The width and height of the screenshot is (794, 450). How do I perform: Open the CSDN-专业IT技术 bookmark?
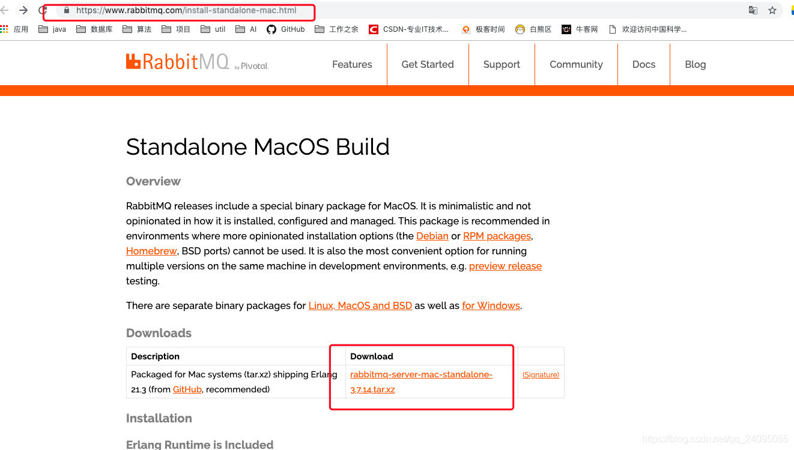click(408, 29)
